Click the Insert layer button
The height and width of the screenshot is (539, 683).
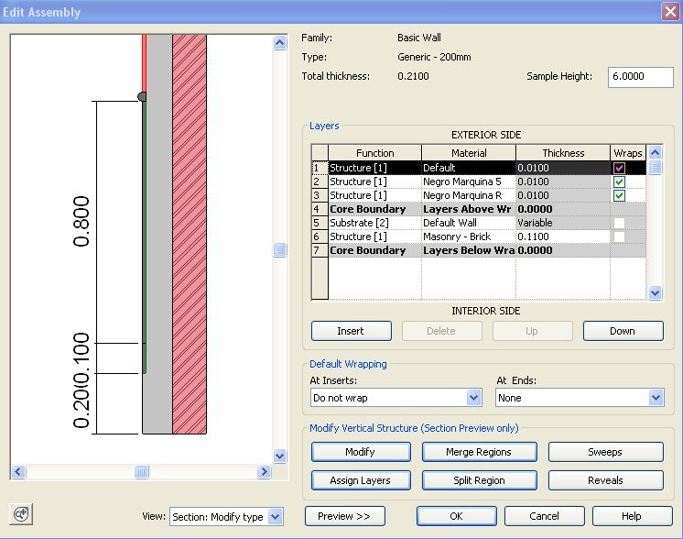point(351,331)
